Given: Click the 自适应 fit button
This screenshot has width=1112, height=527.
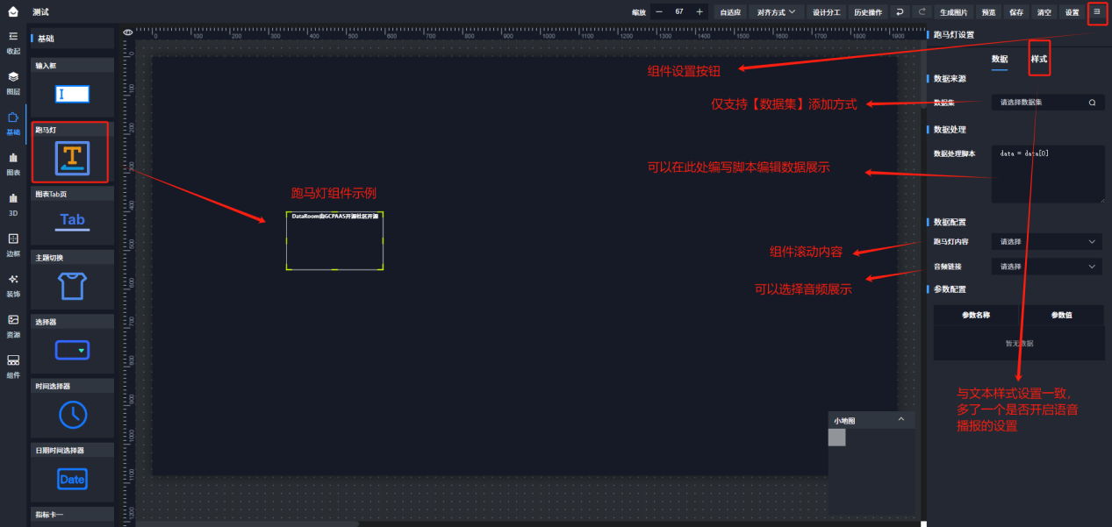Looking at the screenshot, I should pos(730,12).
